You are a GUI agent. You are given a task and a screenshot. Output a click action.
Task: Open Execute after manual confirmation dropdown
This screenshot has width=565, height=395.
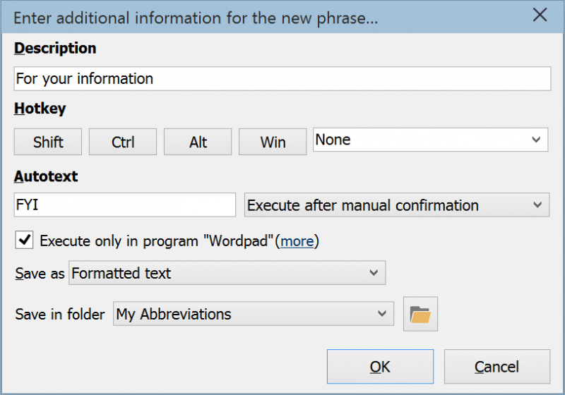[397, 205]
